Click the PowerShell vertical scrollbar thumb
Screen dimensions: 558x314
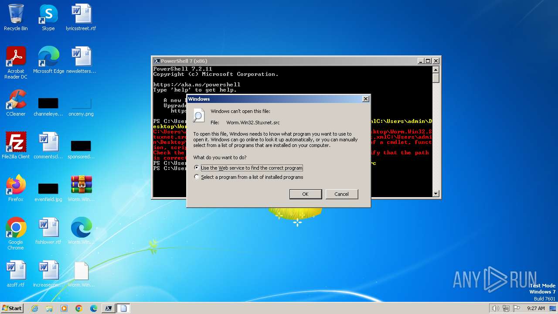[x=436, y=78]
